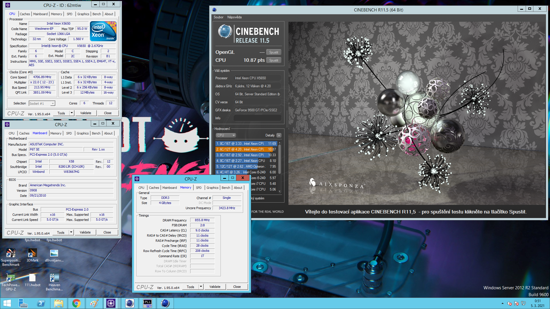Select SPD tab in Mainboard CPU-Z window
This screenshot has height=309, width=550.
pos(69,133)
